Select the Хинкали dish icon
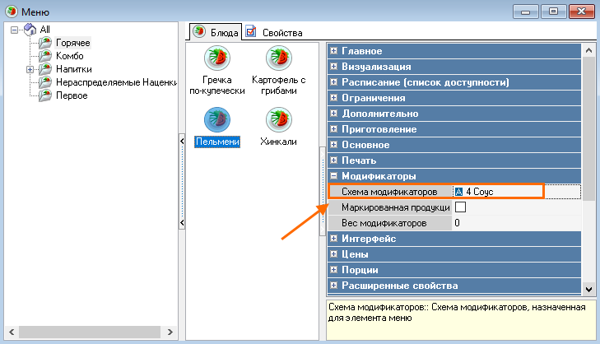The width and height of the screenshot is (600, 344). (x=279, y=120)
